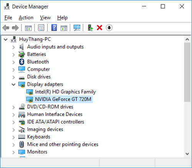Click the Monitors category icon
This screenshot has height=168, width=192.
coord(22,152)
